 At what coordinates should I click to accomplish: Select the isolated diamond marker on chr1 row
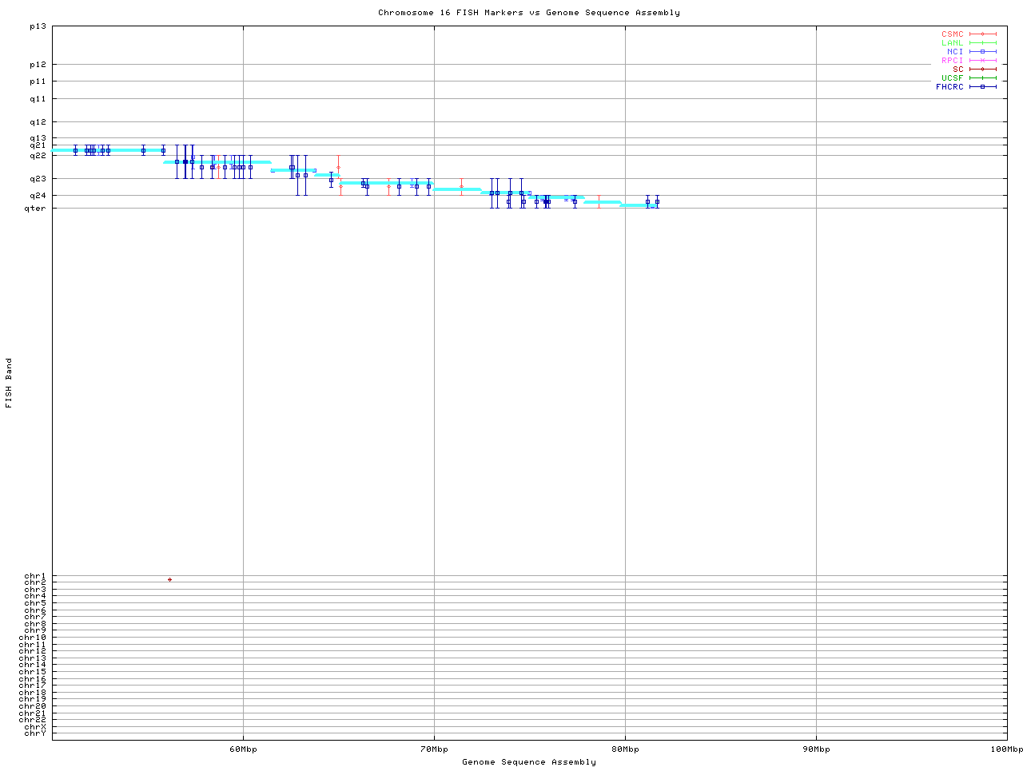pyautogui.click(x=169, y=579)
